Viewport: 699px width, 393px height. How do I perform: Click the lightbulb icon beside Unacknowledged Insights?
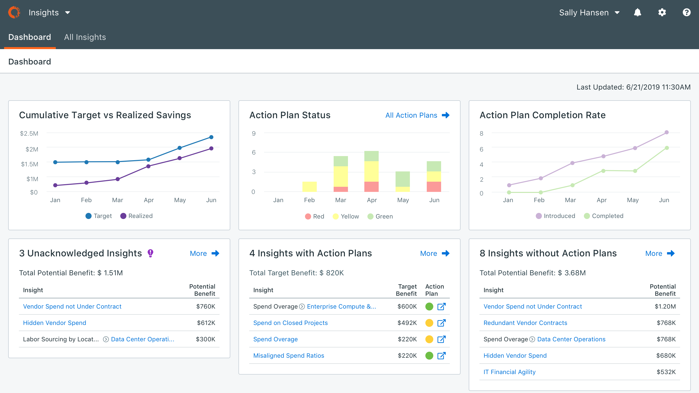(150, 253)
